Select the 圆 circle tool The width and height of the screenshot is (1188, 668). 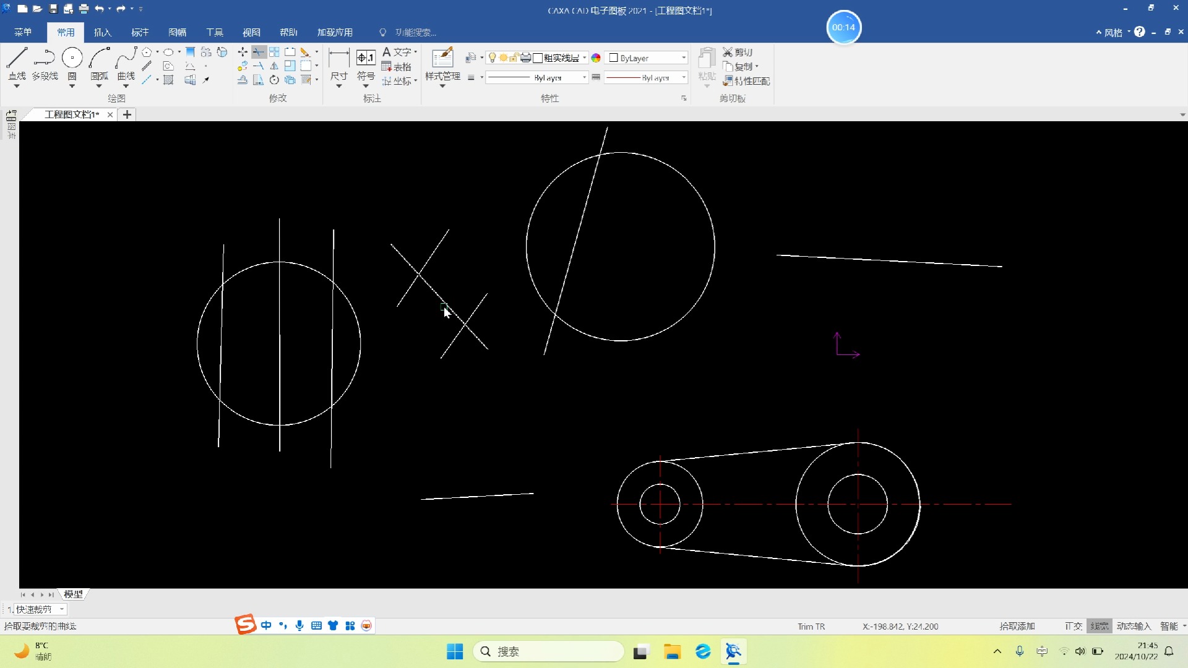(72, 64)
